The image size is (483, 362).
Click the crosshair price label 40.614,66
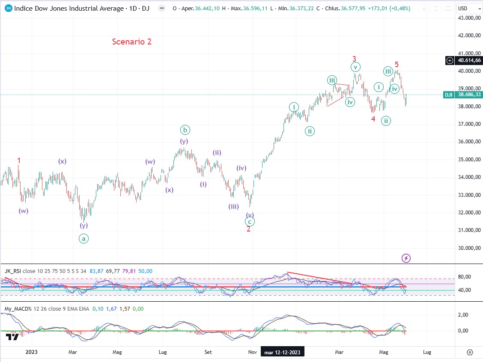click(469, 60)
